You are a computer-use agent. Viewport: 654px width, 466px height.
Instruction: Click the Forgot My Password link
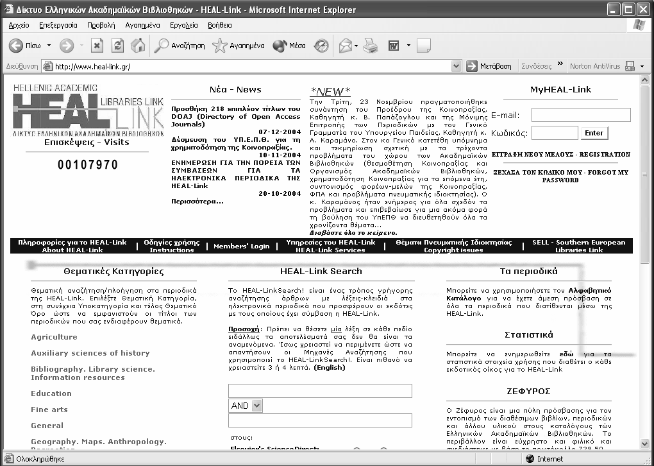560,177
